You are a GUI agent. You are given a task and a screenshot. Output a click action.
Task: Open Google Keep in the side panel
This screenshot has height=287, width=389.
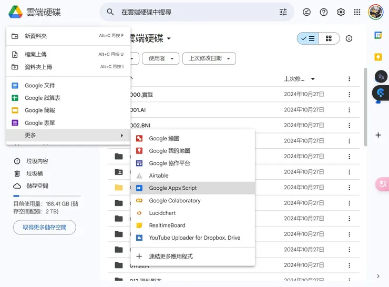(378, 57)
